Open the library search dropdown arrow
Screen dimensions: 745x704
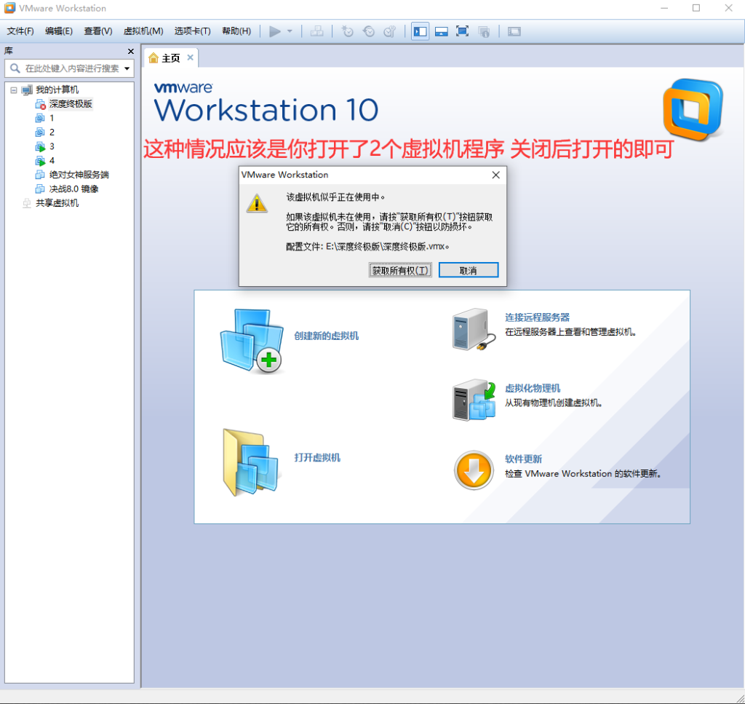click(127, 68)
